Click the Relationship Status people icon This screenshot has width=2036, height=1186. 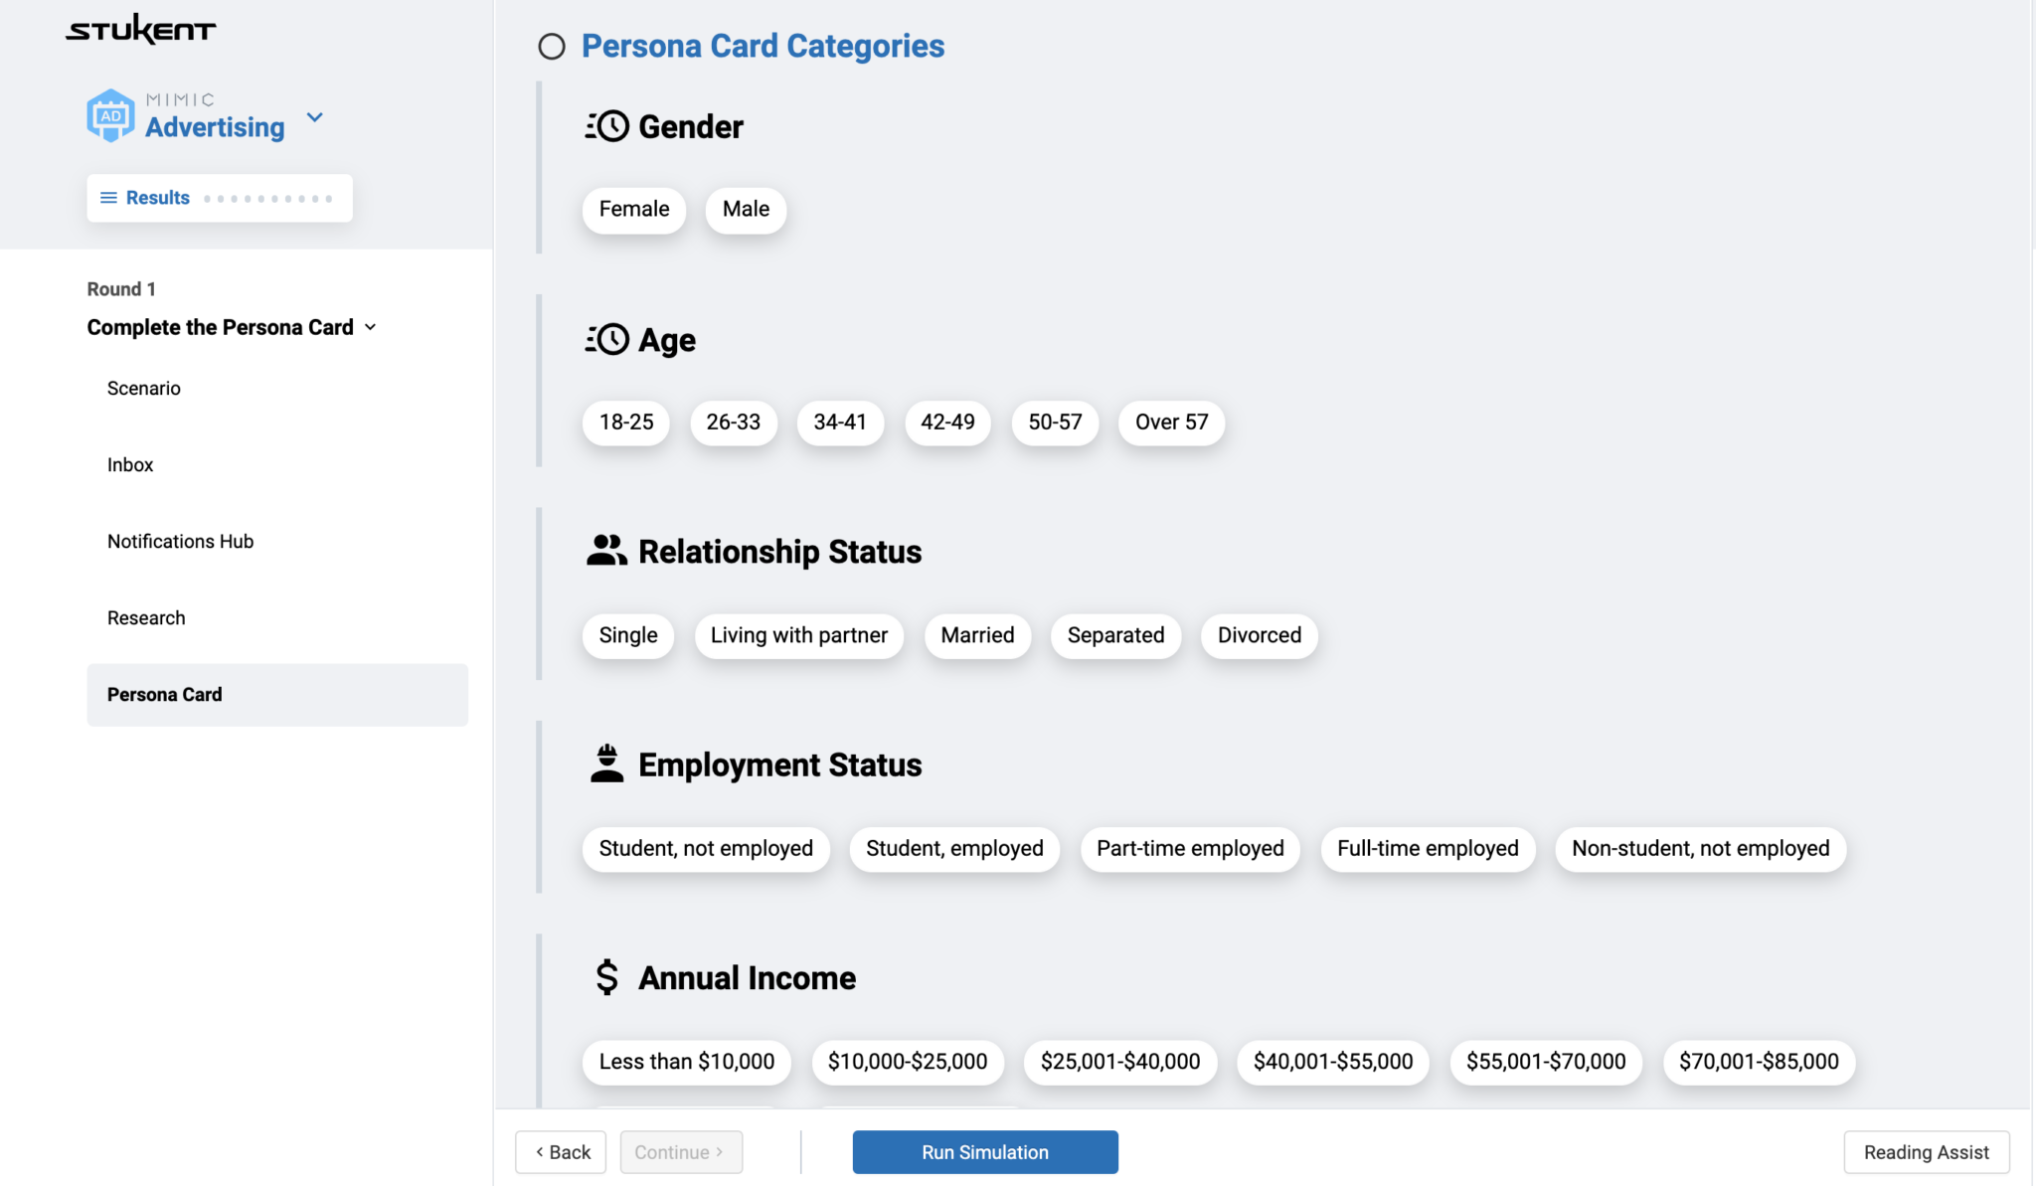pyautogui.click(x=606, y=551)
